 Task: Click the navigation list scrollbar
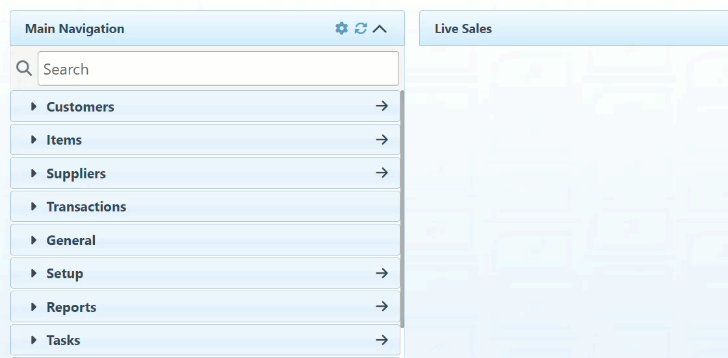[x=402, y=208]
